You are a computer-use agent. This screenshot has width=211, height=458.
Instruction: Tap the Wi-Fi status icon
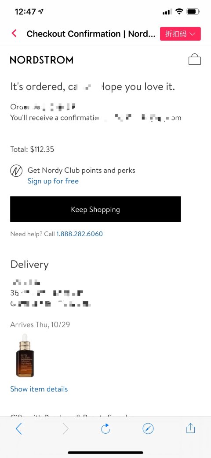[x=179, y=12]
